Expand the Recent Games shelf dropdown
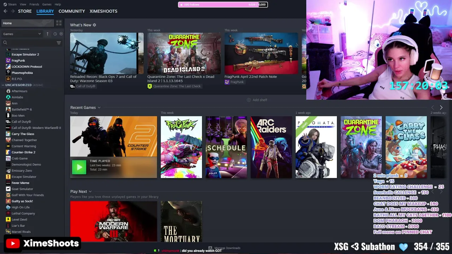The image size is (452, 254). coord(99,108)
